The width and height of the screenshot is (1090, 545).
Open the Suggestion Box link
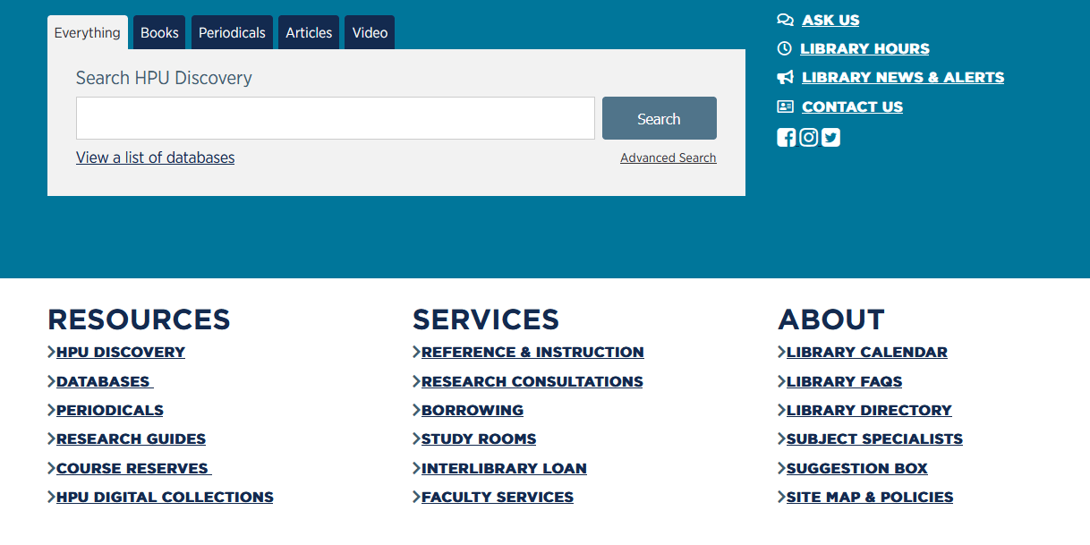857,468
